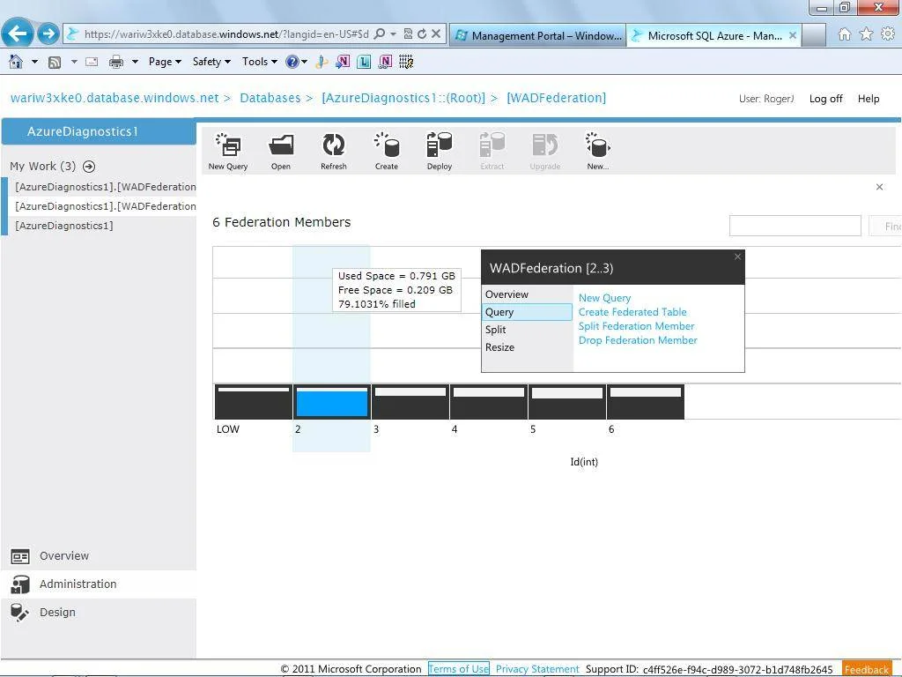Viewport: 902px width, 677px height.
Task: Click the browser home icon at top right
Action: (844, 34)
